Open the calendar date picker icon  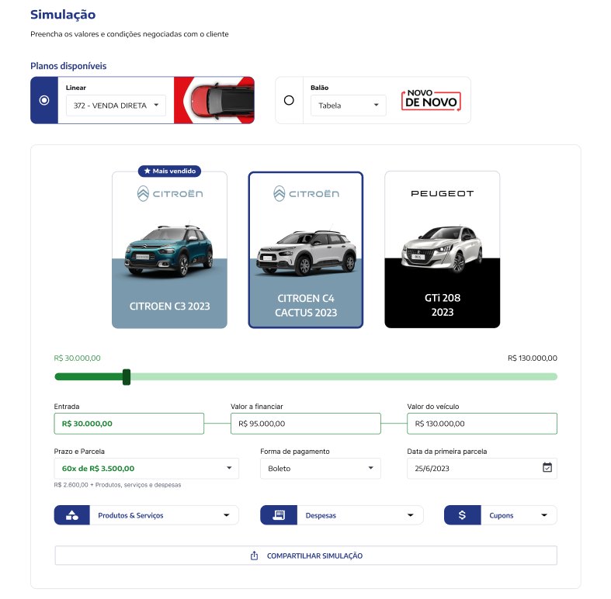[547, 467]
